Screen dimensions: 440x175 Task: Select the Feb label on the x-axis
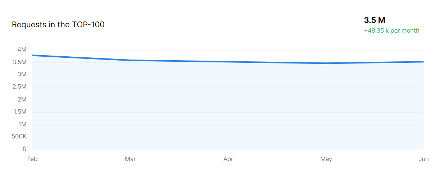pos(32,159)
